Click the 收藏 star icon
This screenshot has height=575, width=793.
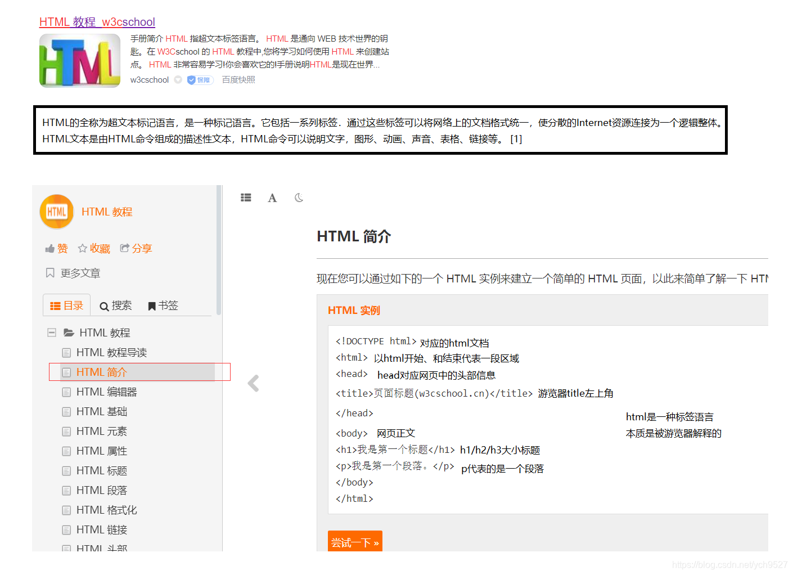pyautogui.click(x=83, y=248)
